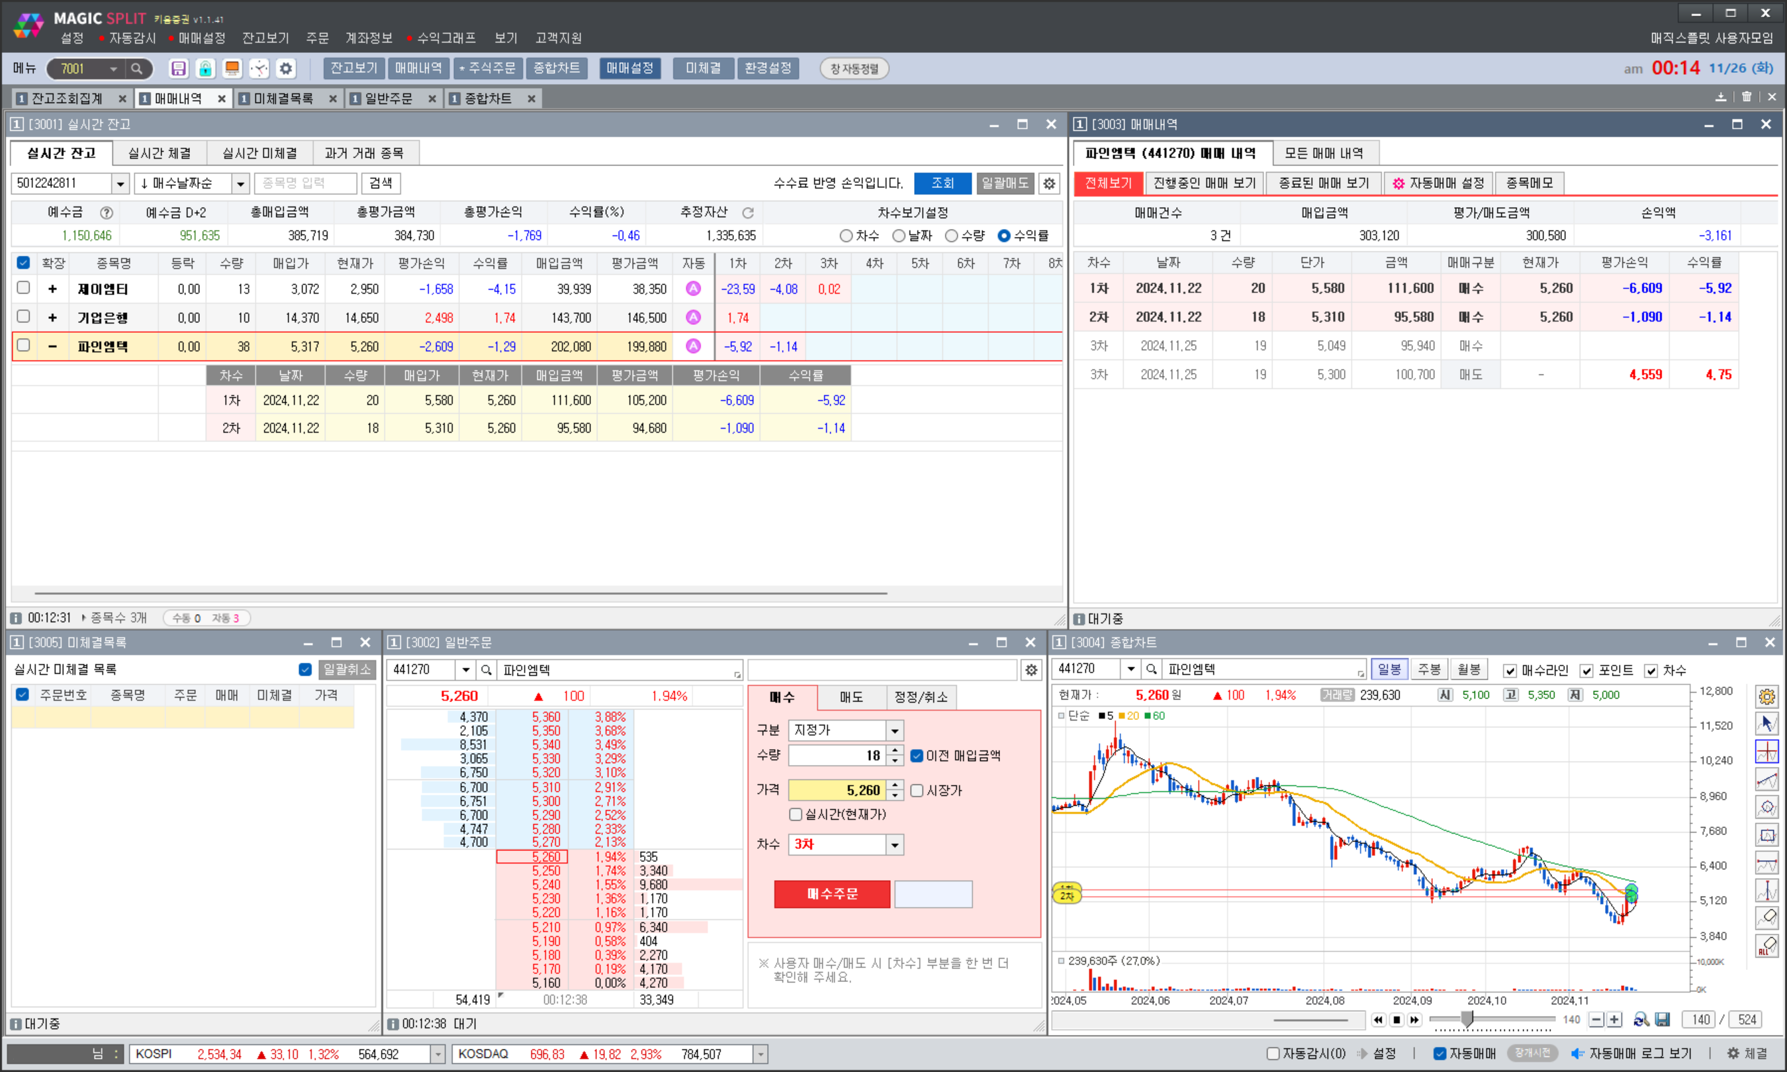Open chart settings gear in 종합차트 panel
The image size is (1787, 1072).
pos(1766,696)
